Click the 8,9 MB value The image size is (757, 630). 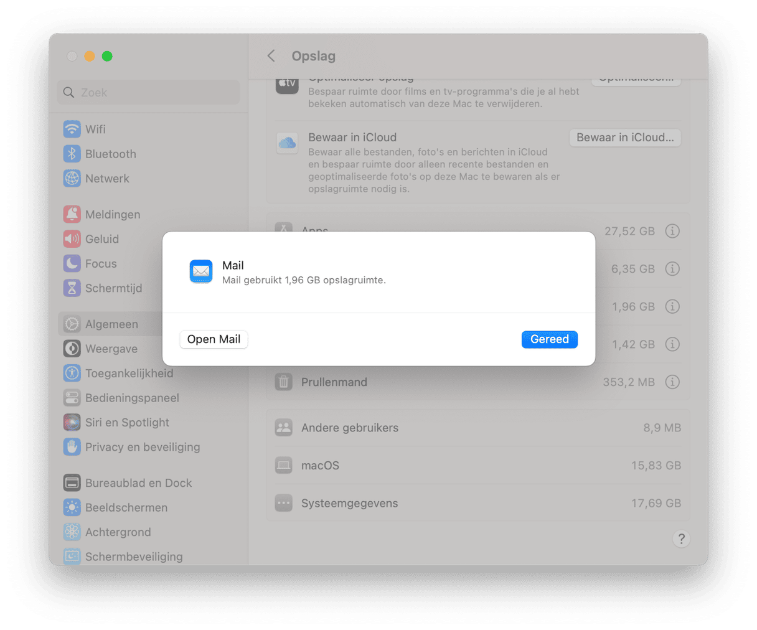coord(662,428)
